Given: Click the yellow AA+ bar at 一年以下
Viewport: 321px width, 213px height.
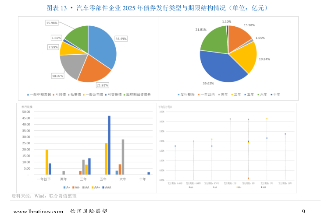Looking at the screenshot, I should click(47, 162).
